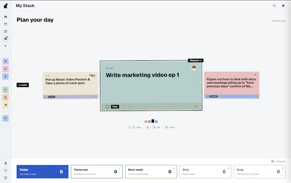Open the chat bubble icon at sidebar bottom
Viewport: 291px width, 183px height.
coord(5,171)
